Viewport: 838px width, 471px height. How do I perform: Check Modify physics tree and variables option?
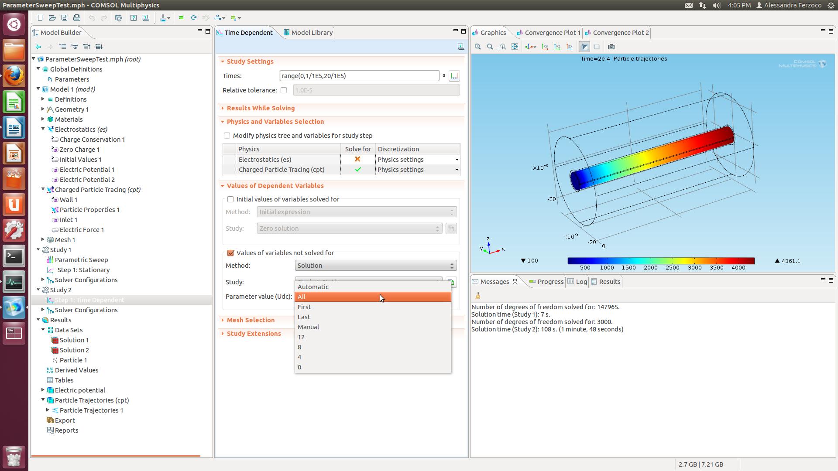[227, 136]
